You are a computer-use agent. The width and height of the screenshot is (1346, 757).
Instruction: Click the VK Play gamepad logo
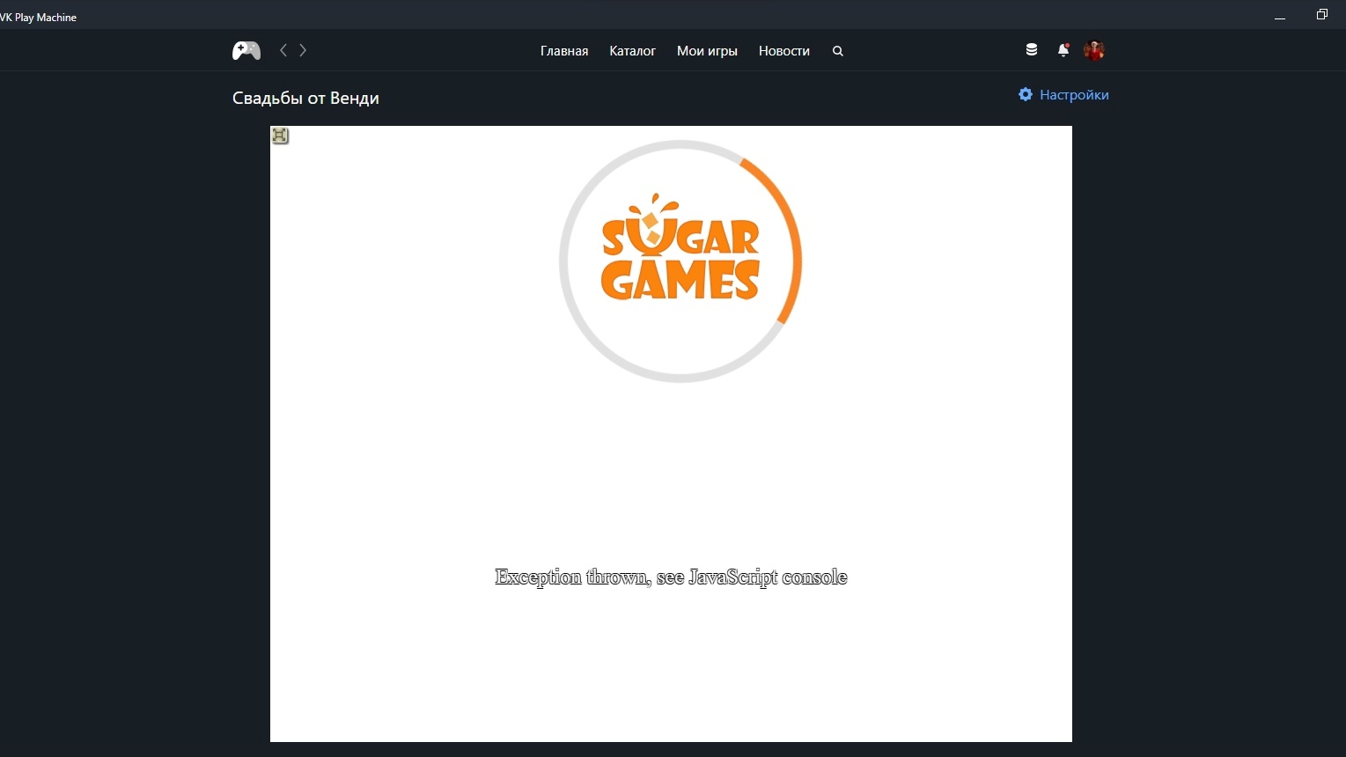tap(246, 51)
